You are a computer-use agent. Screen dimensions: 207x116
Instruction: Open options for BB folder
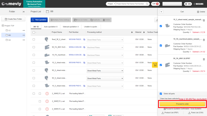(24, 35)
